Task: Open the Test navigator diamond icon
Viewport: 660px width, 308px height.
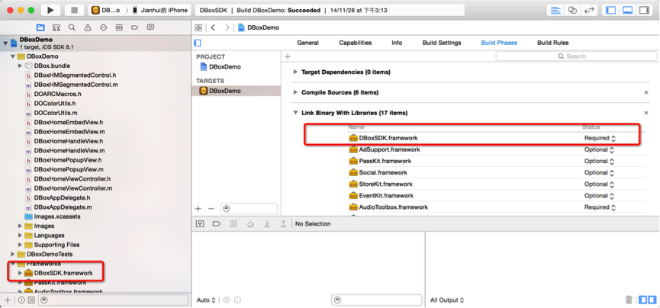Action: [104, 27]
